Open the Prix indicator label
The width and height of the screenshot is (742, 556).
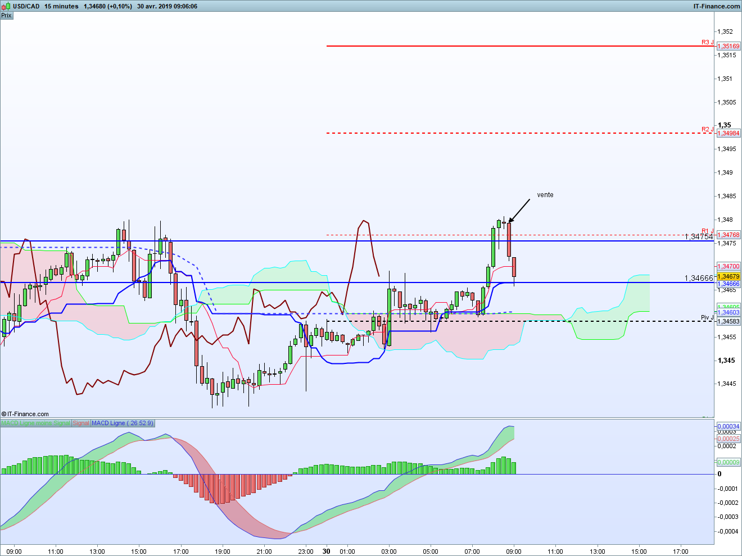(x=6, y=15)
